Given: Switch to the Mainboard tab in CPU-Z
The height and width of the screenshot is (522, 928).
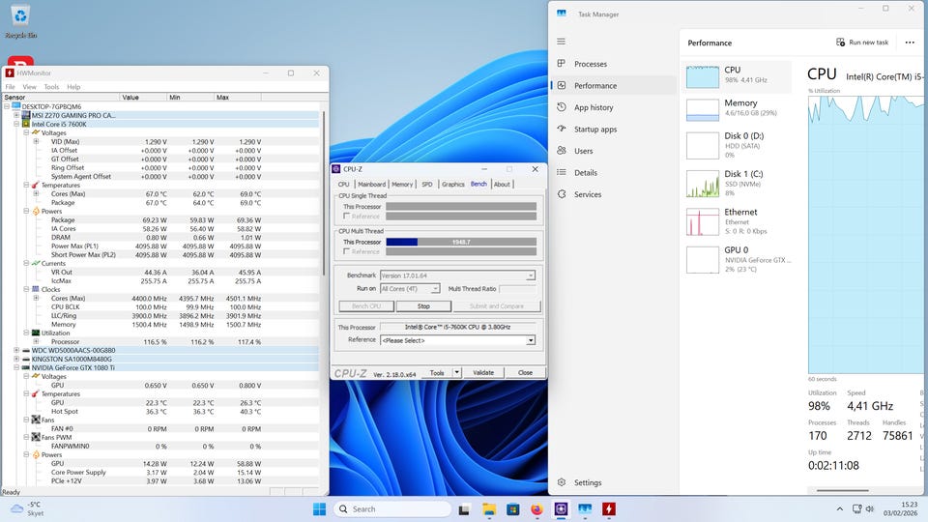Looking at the screenshot, I should click(371, 184).
